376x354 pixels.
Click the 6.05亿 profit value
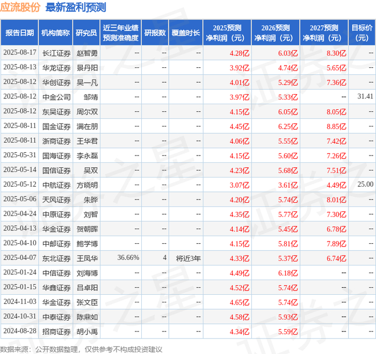288,112
